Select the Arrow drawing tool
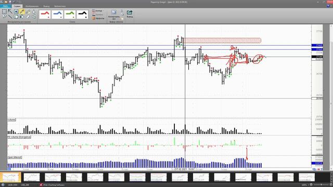This screenshot has width=333, height=187. point(10,11)
